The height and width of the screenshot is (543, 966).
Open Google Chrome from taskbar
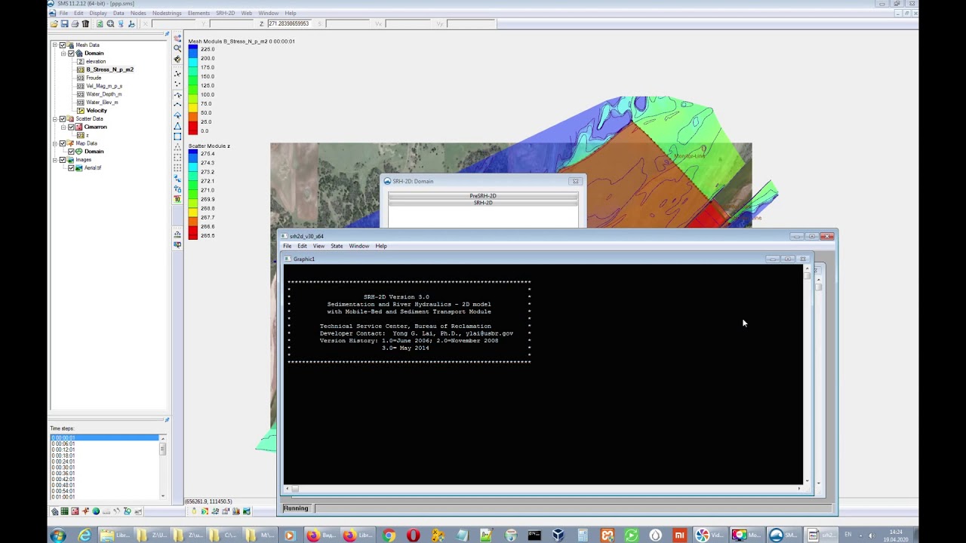(x=389, y=535)
